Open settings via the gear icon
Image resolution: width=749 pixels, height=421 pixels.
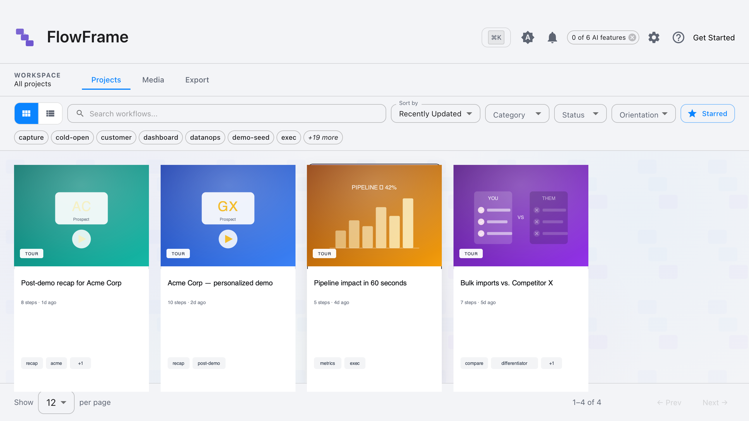pos(654,37)
